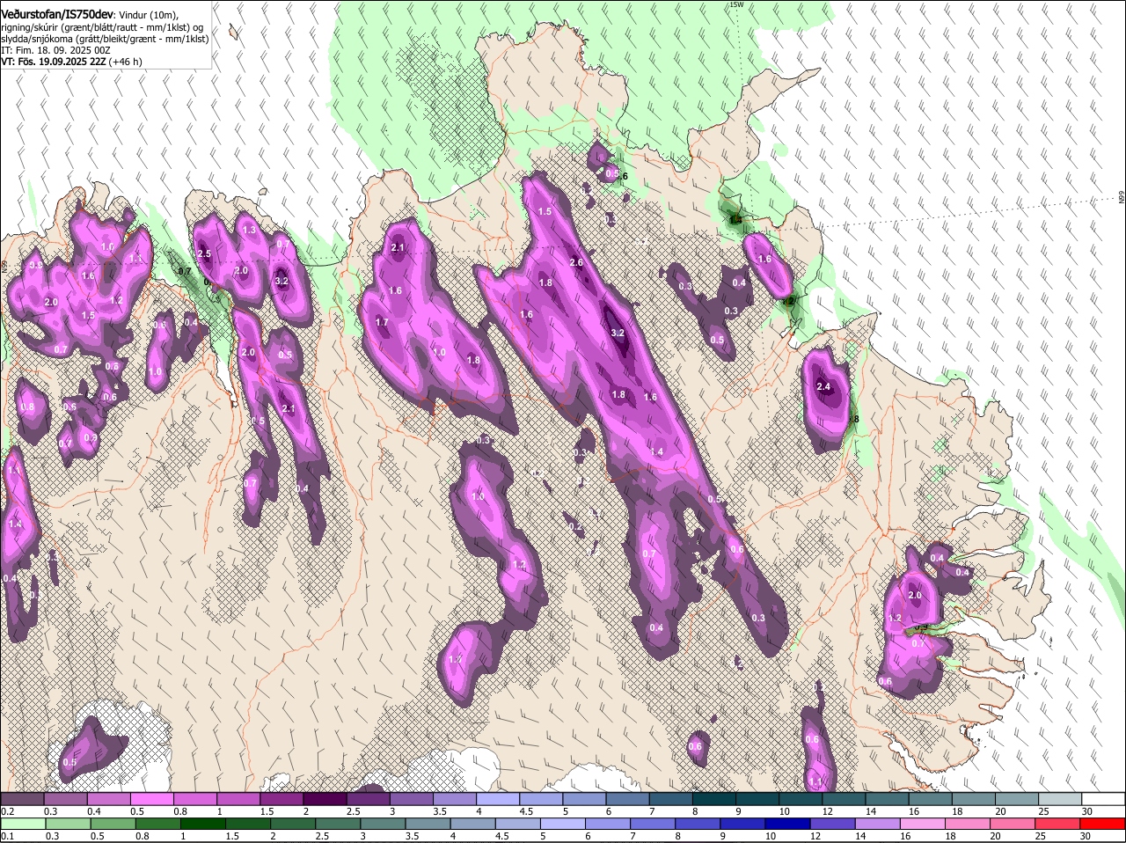
Task: Select top legend swatch starting at 14
Action: (x=887, y=798)
